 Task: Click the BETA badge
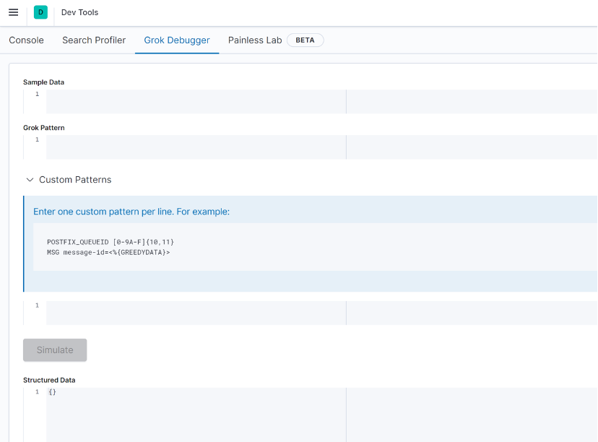click(305, 40)
